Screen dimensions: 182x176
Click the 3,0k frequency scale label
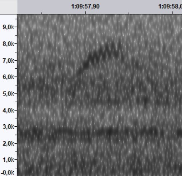coord(8,127)
